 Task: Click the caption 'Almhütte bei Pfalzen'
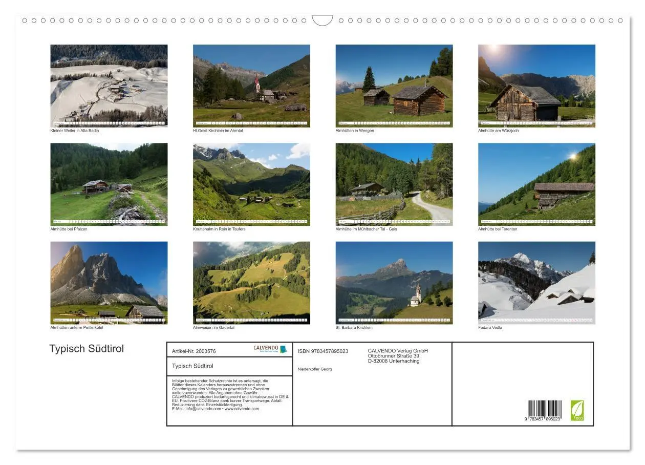[x=69, y=229]
